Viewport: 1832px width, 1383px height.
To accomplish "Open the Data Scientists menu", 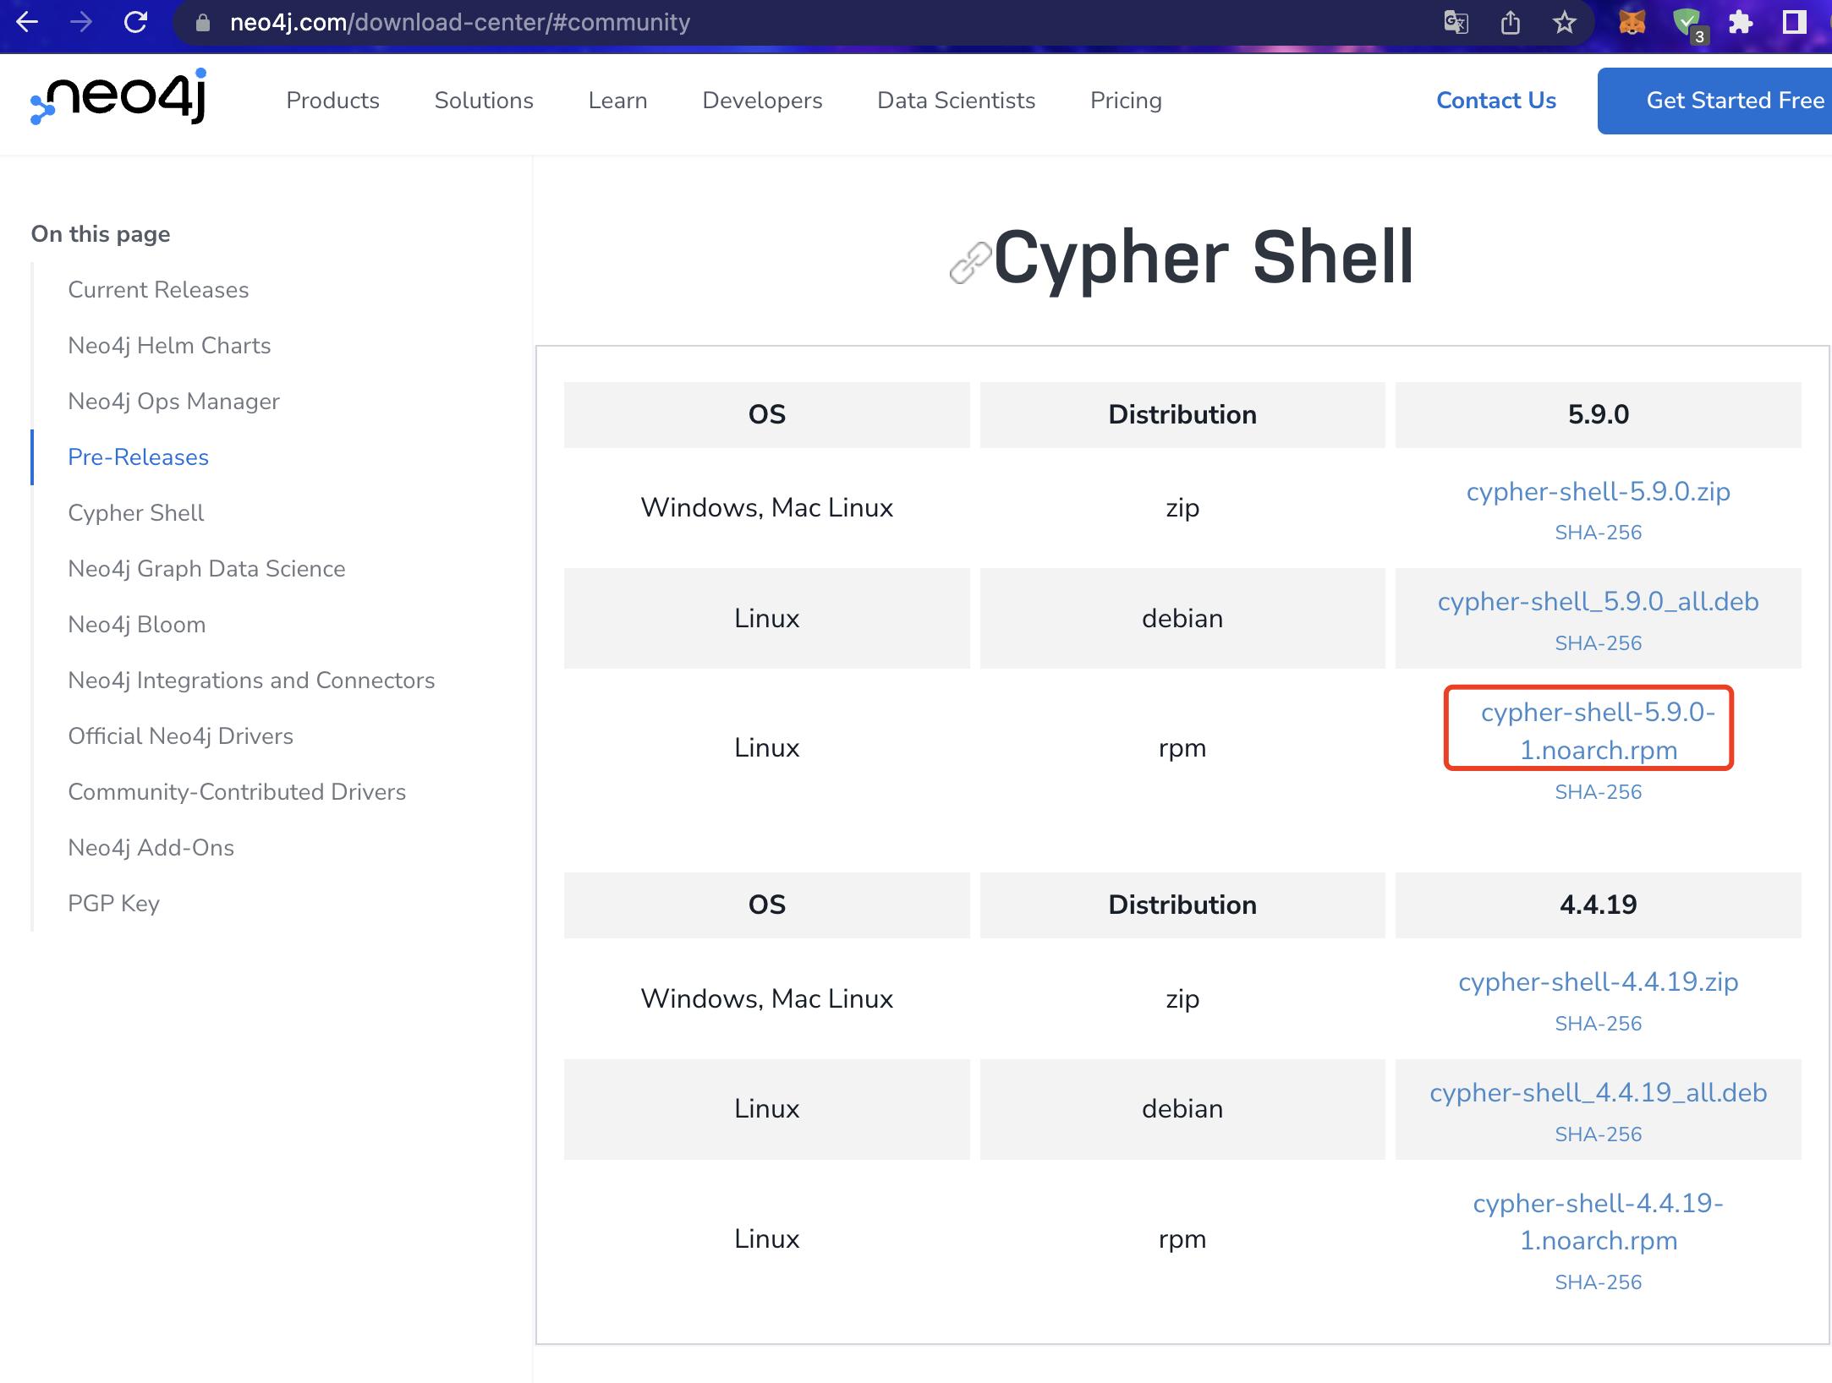I will pos(956,101).
